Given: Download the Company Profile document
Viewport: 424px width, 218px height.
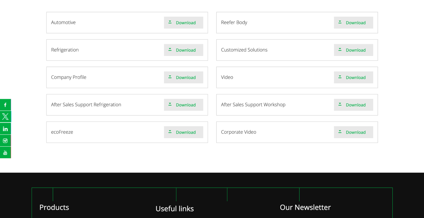Looking at the screenshot, I should [x=184, y=77].
